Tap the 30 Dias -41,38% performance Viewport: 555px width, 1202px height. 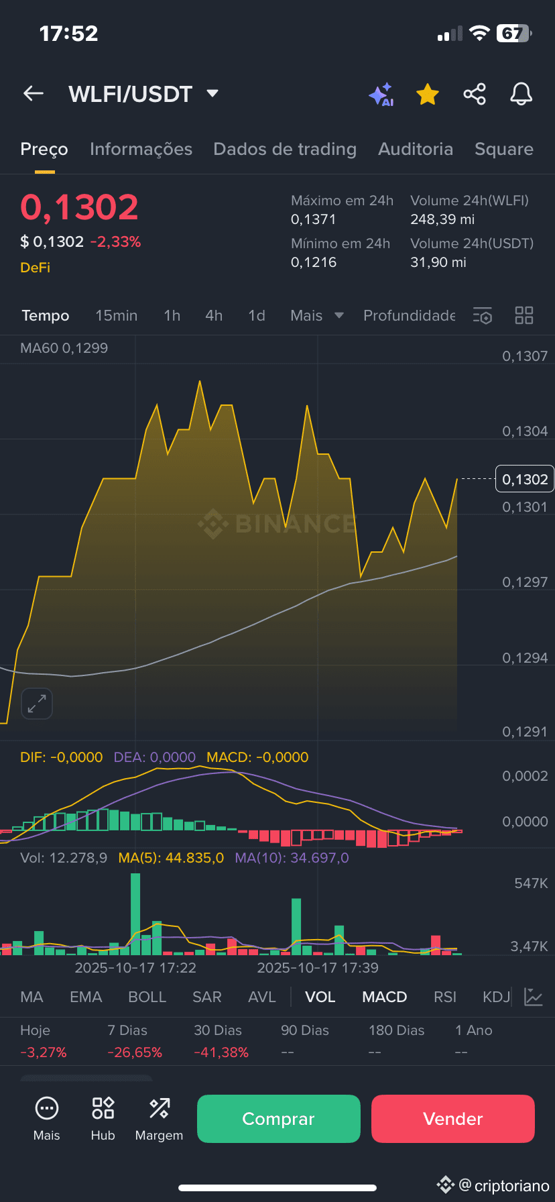(x=221, y=1041)
